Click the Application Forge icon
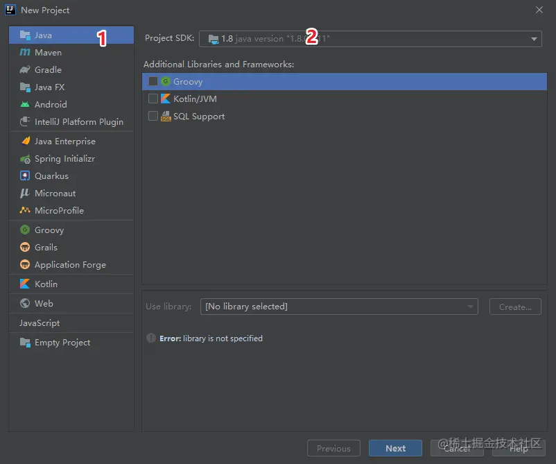The image size is (556, 464). point(25,264)
